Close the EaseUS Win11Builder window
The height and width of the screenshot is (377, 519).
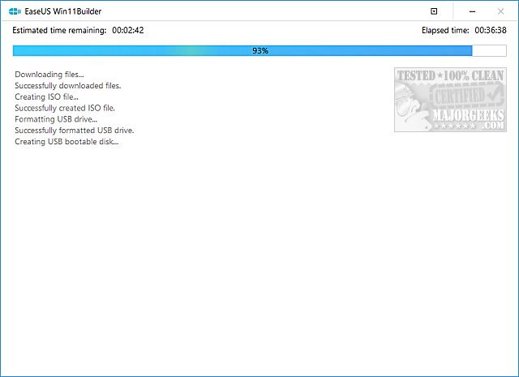[x=500, y=11]
